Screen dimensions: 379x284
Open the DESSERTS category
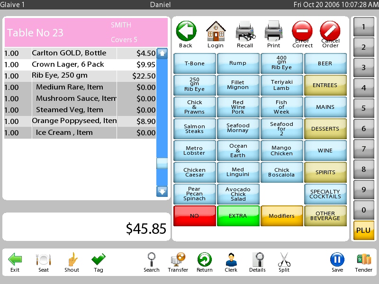[325, 129]
